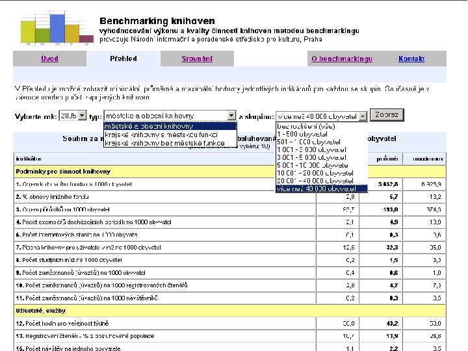Click maximum value 24,8 in row 13
This screenshot has width=468, height=351.
(435, 336)
